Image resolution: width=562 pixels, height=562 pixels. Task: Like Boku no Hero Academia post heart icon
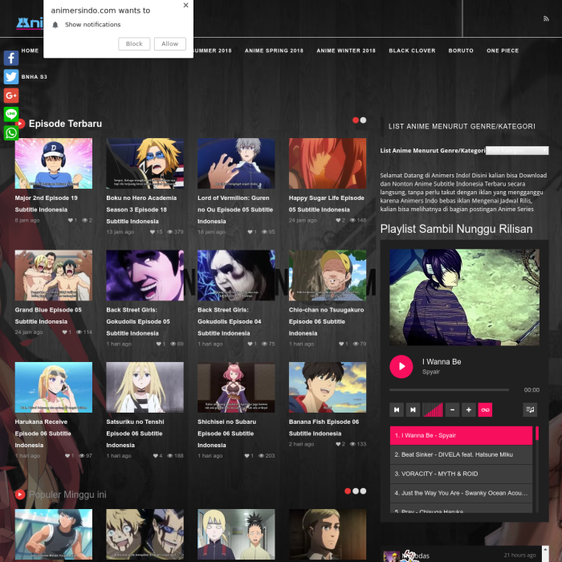coord(153,232)
